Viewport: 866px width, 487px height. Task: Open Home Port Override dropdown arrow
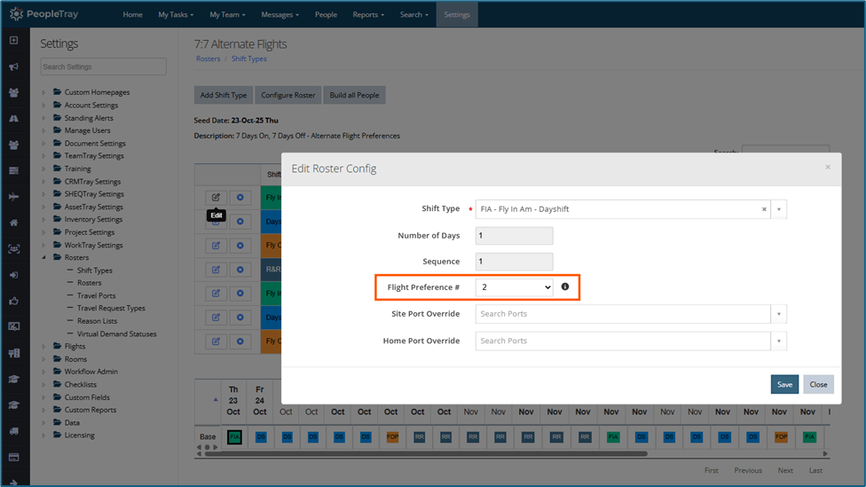click(x=779, y=342)
